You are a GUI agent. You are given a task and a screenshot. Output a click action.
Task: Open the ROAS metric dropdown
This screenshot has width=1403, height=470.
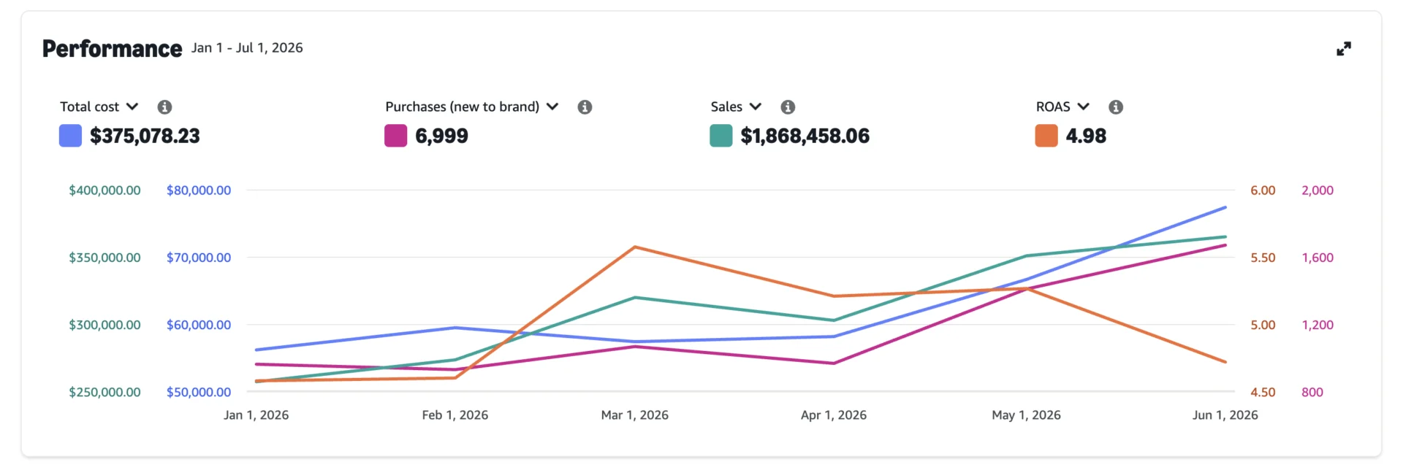click(x=1063, y=107)
